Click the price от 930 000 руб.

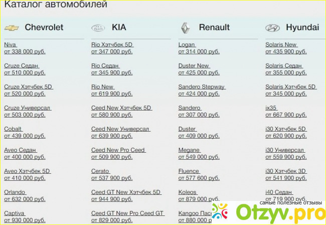pos(25,220)
